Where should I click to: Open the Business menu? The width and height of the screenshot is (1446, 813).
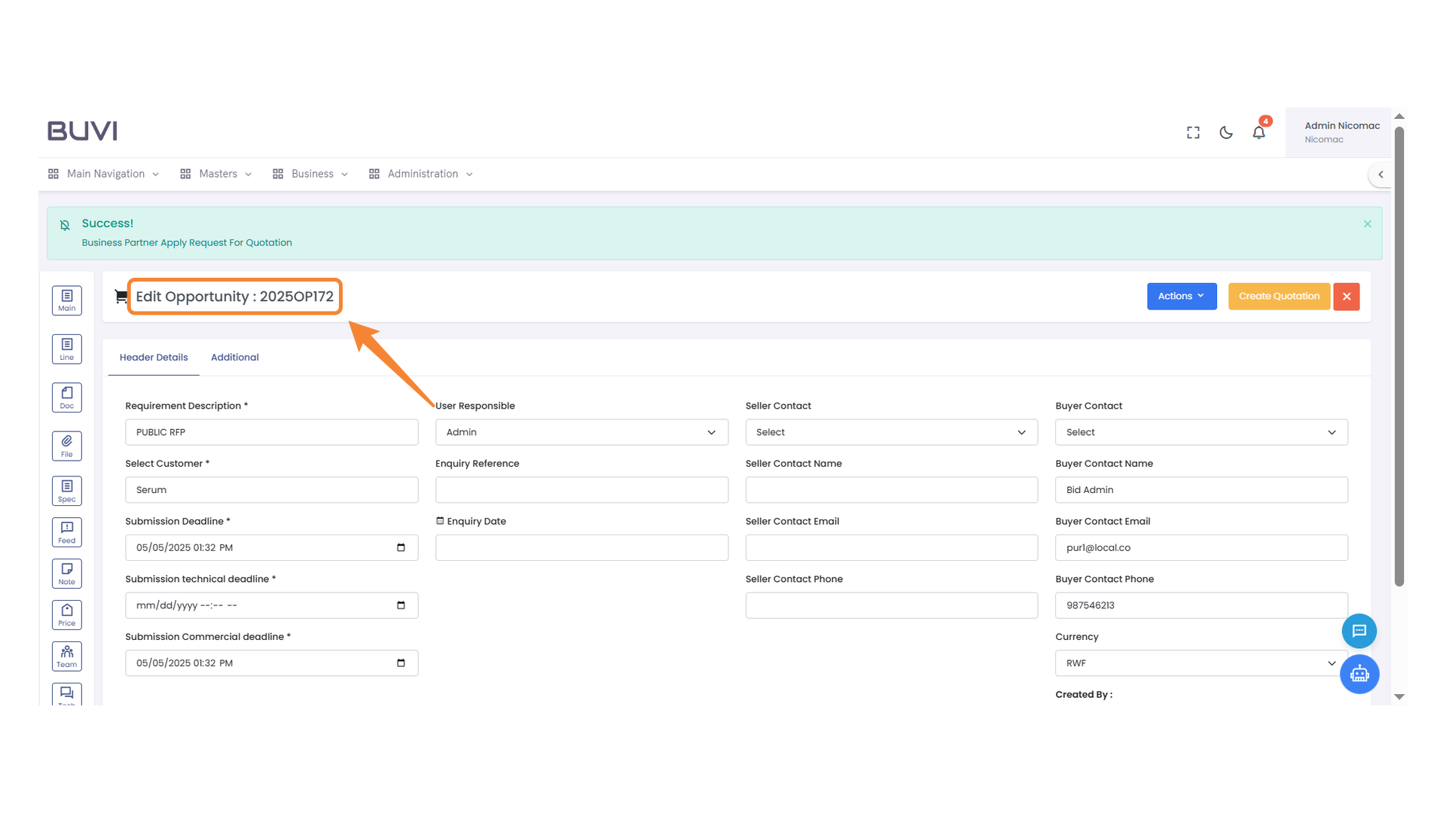[311, 174]
